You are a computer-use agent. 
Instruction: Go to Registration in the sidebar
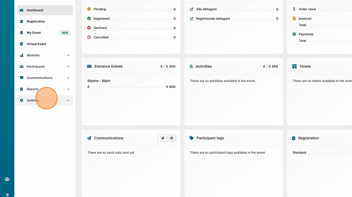click(x=36, y=21)
